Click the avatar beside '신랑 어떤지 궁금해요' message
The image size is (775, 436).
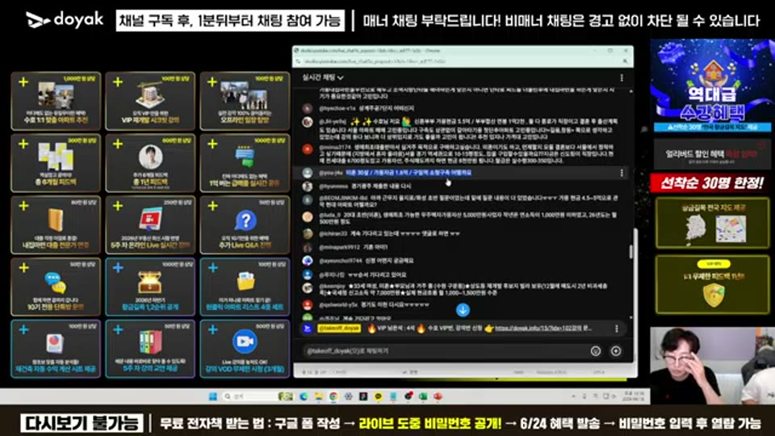[308, 261]
